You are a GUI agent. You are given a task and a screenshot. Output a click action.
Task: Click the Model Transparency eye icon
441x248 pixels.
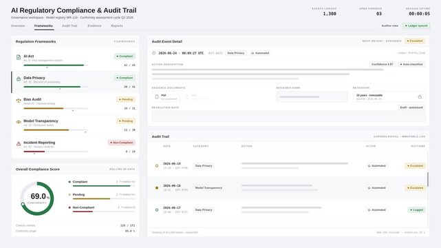click(x=19, y=122)
